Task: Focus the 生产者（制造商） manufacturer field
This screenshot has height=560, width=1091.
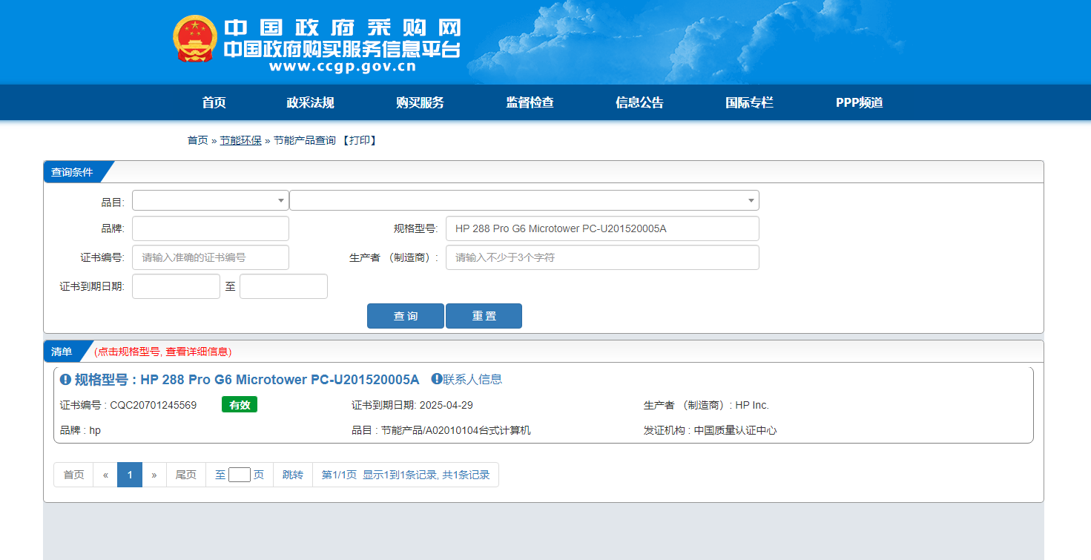Action: point(602,257)
